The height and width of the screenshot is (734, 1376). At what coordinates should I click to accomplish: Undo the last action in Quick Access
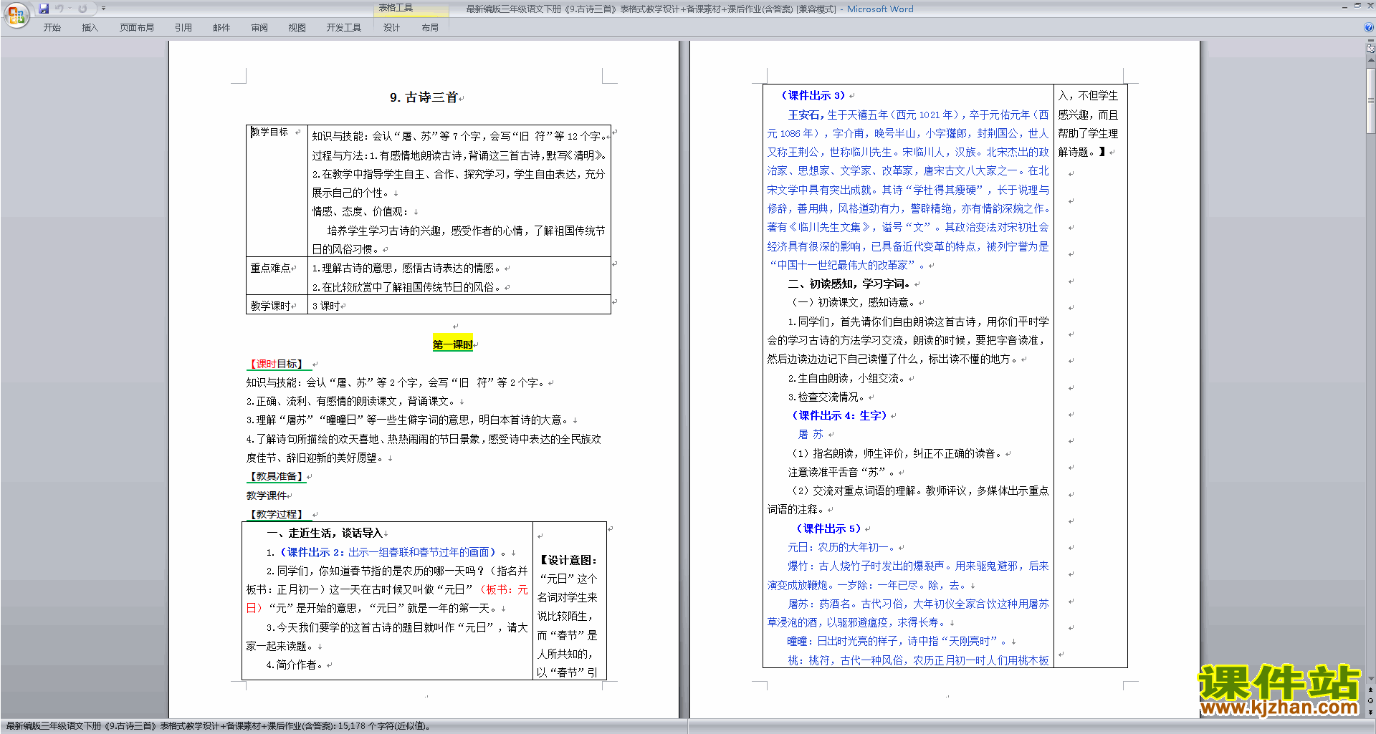point(59,9)
